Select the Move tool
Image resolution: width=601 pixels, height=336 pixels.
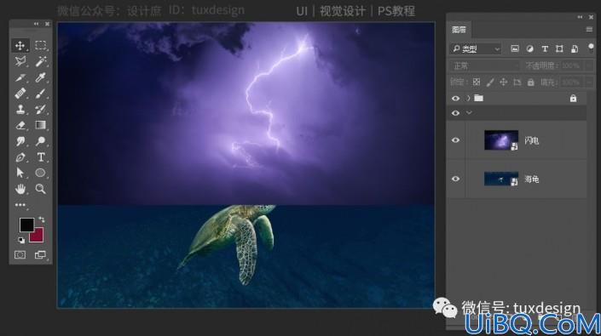tap(20, 45)
